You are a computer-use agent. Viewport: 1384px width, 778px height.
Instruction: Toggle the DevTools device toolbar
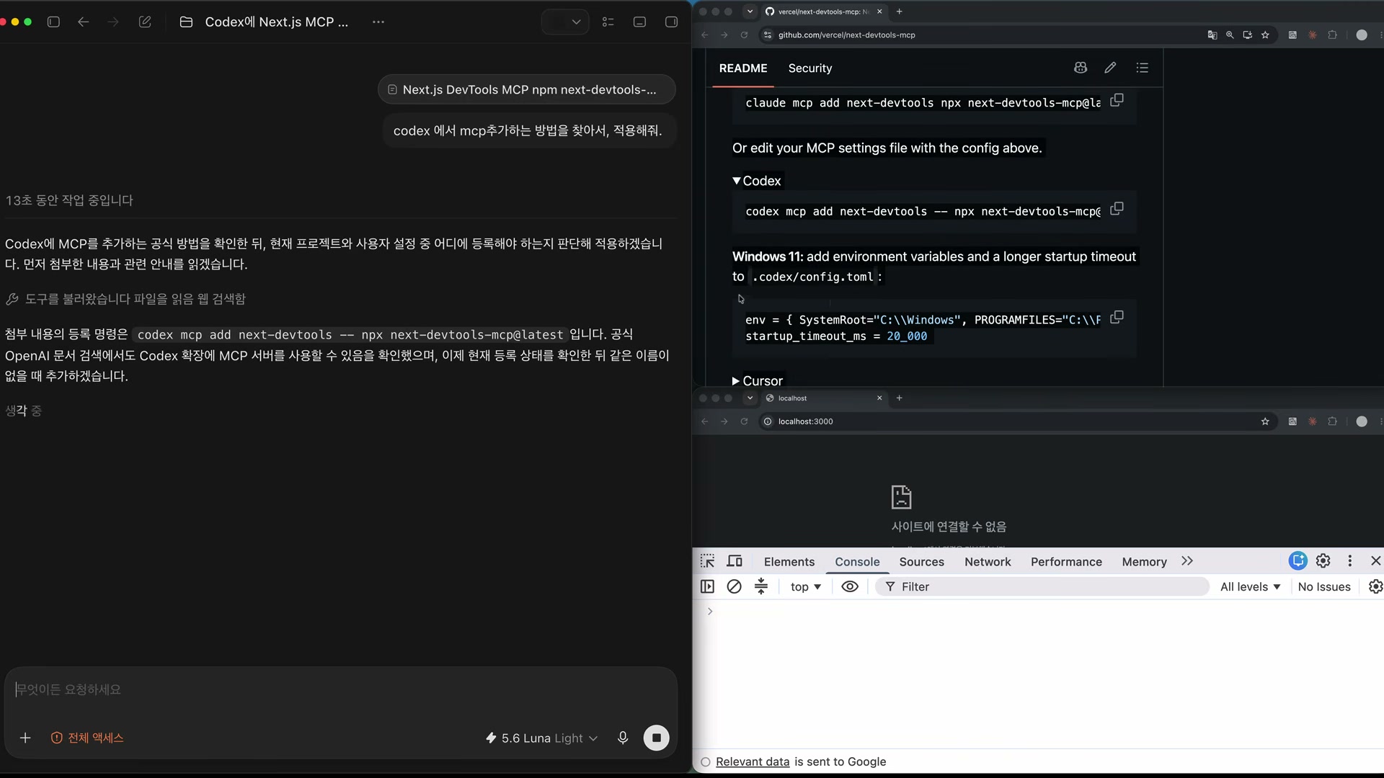(x=735, y=561)
